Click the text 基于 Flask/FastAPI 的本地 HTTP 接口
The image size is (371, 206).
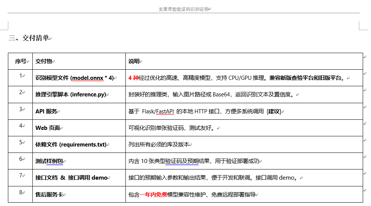point(174,111)
